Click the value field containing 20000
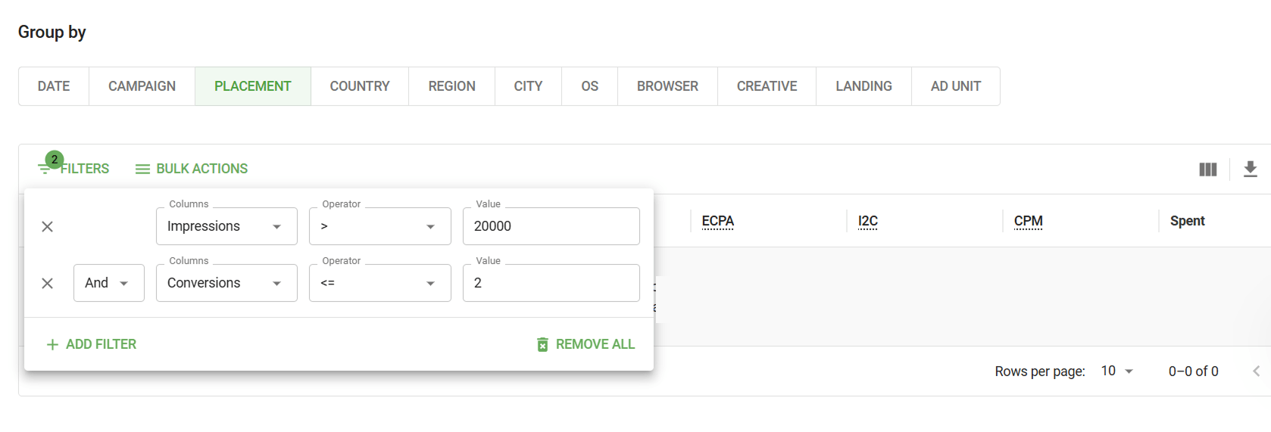The image size is (1271, 432). (551, 226)
